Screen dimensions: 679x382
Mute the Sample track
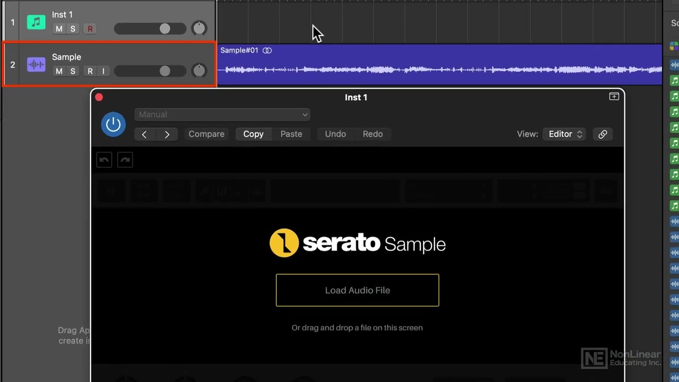pos(59,71)
